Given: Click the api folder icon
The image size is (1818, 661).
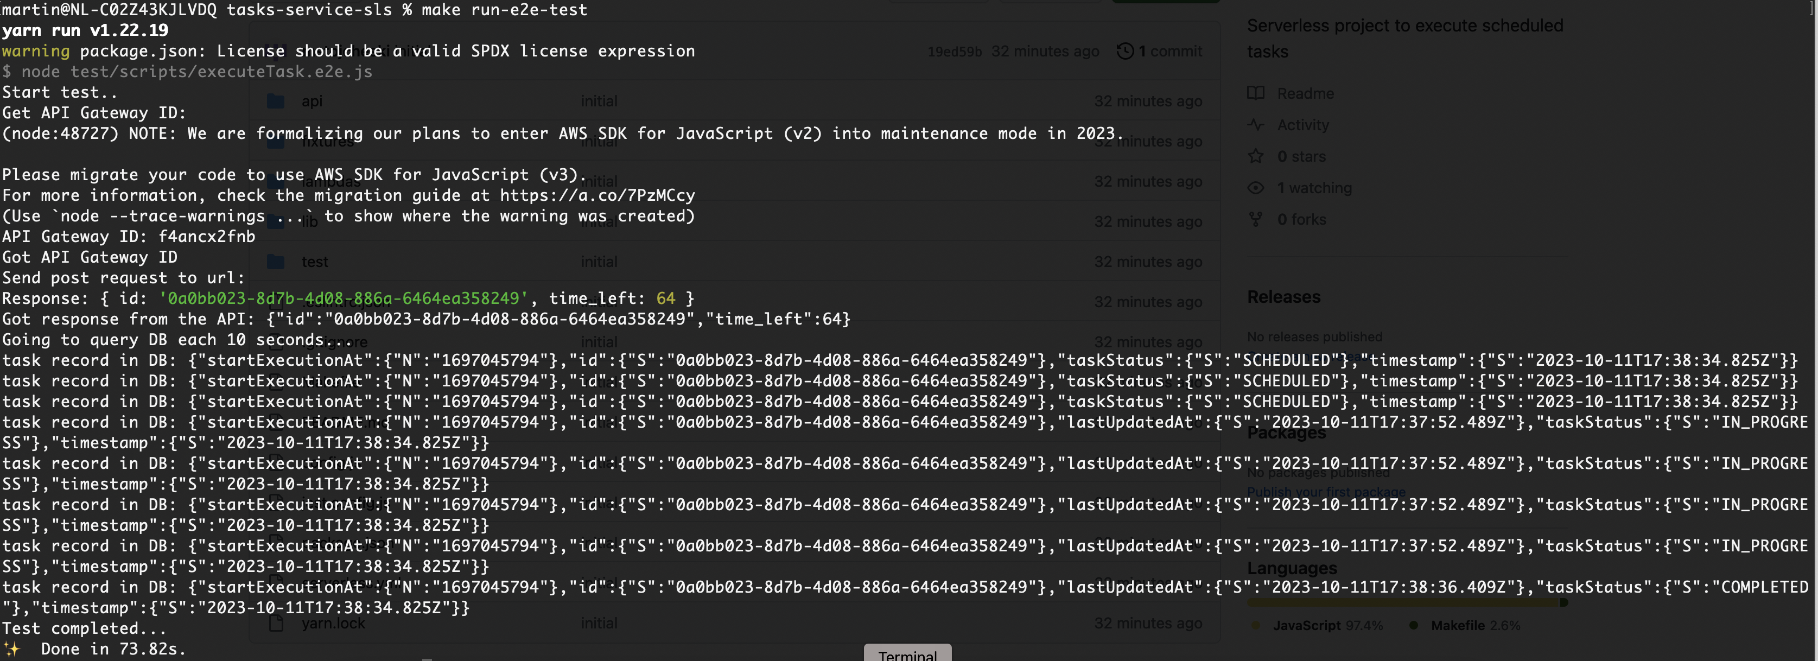Looking at the screenshot, I should [275, 101].
